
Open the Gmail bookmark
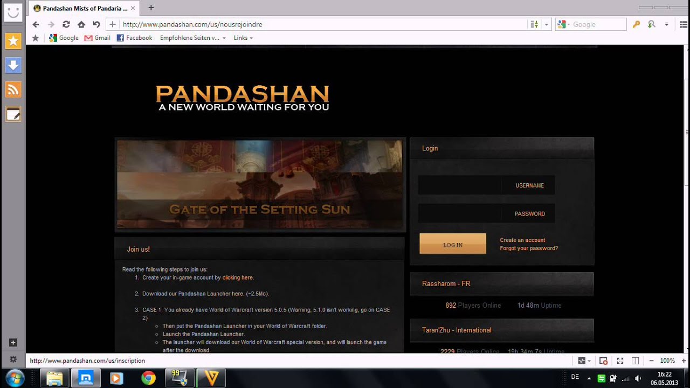97,38
